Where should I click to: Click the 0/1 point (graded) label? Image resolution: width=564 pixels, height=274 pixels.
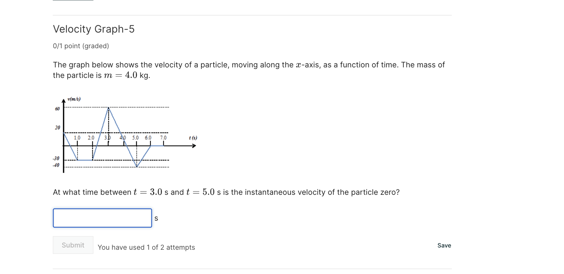pyautogui.click(x=81, y=46)
